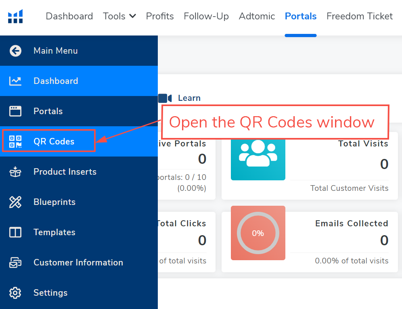This screenshot has height=309, width=402.
Task: Select Follow-Up in the top navigation
Action: [206, 16]
